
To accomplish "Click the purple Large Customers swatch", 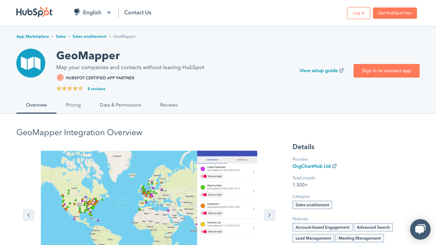I will point(203,169).
